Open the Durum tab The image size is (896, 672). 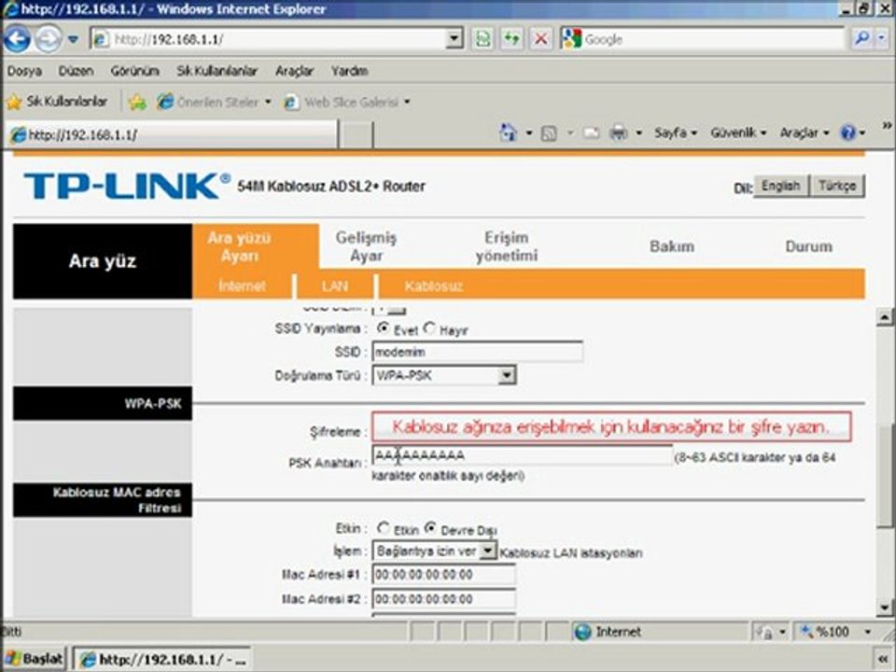pyautogui.click(x=808, y=246)
